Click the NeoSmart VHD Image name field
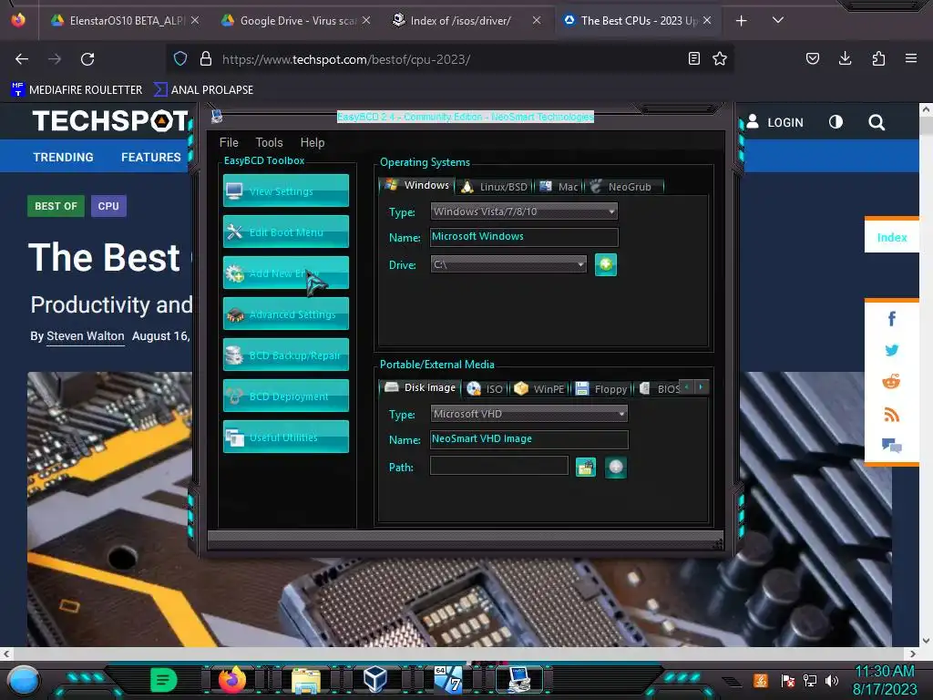Screen dimensions: 933x700 tap(529, 439)
